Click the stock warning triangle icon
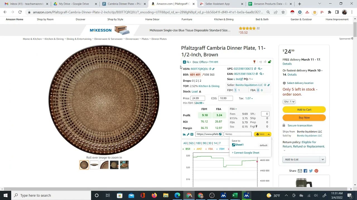 (x=200, y=91)
